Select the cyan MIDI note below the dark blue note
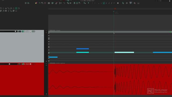Viewport: 172px width, 97px height. pos(83,52)
